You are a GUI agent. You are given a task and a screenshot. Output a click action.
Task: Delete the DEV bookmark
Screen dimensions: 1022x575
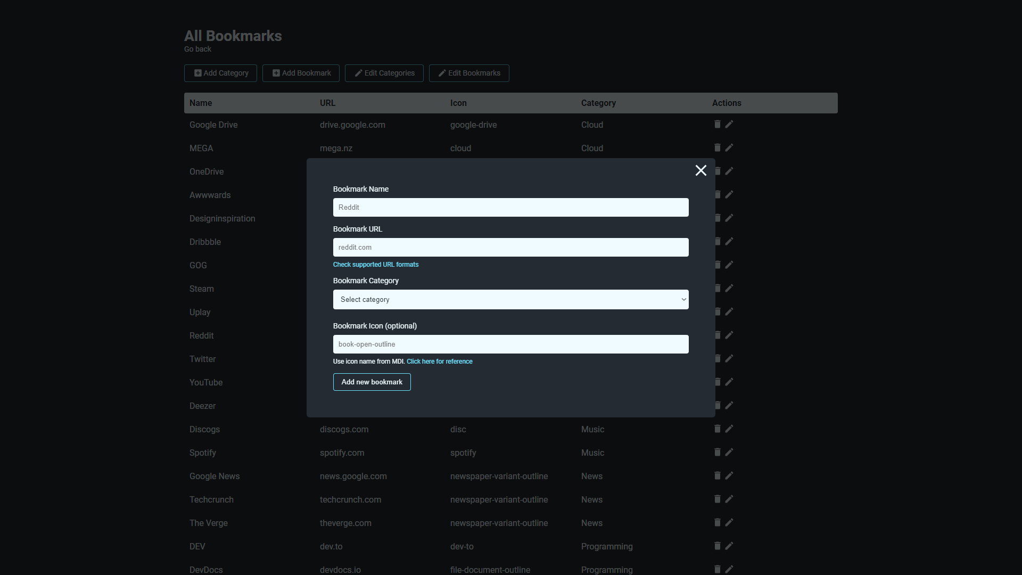coord(717,546)
